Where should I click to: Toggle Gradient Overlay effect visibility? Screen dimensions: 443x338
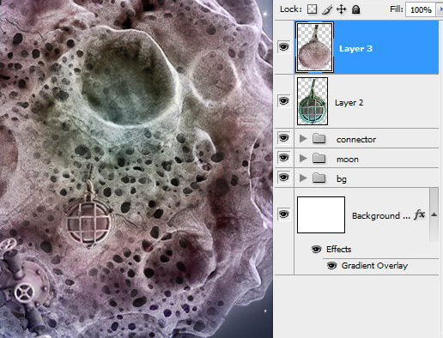pos(331,266)
